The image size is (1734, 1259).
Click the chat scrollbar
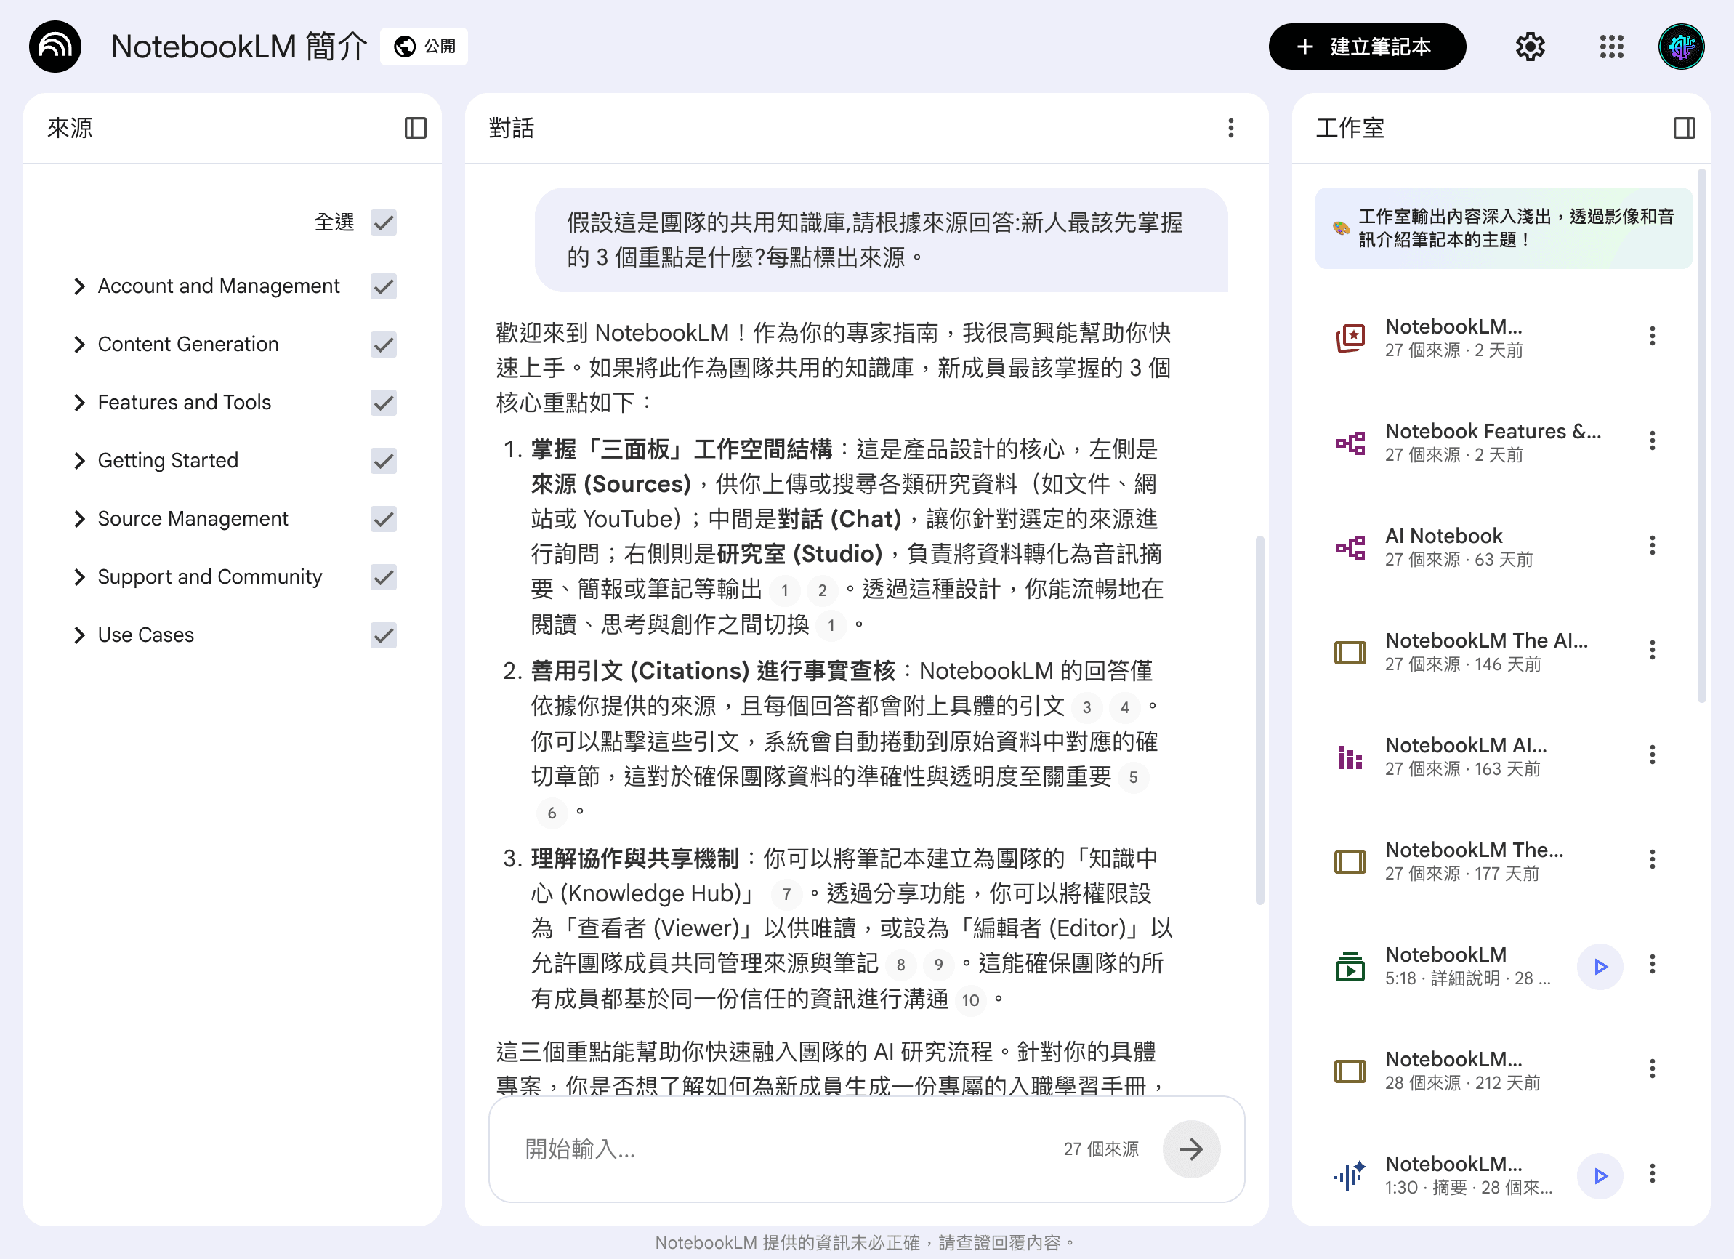(1259, 719)
